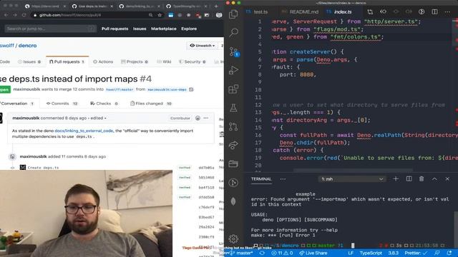Open a new browser tab
458x257 pixels.
tap(216, 6)
